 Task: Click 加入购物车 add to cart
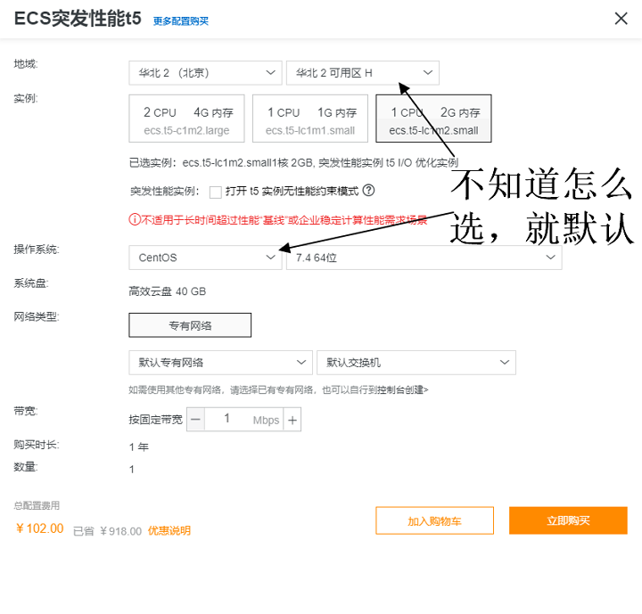(x=434, y=520)
